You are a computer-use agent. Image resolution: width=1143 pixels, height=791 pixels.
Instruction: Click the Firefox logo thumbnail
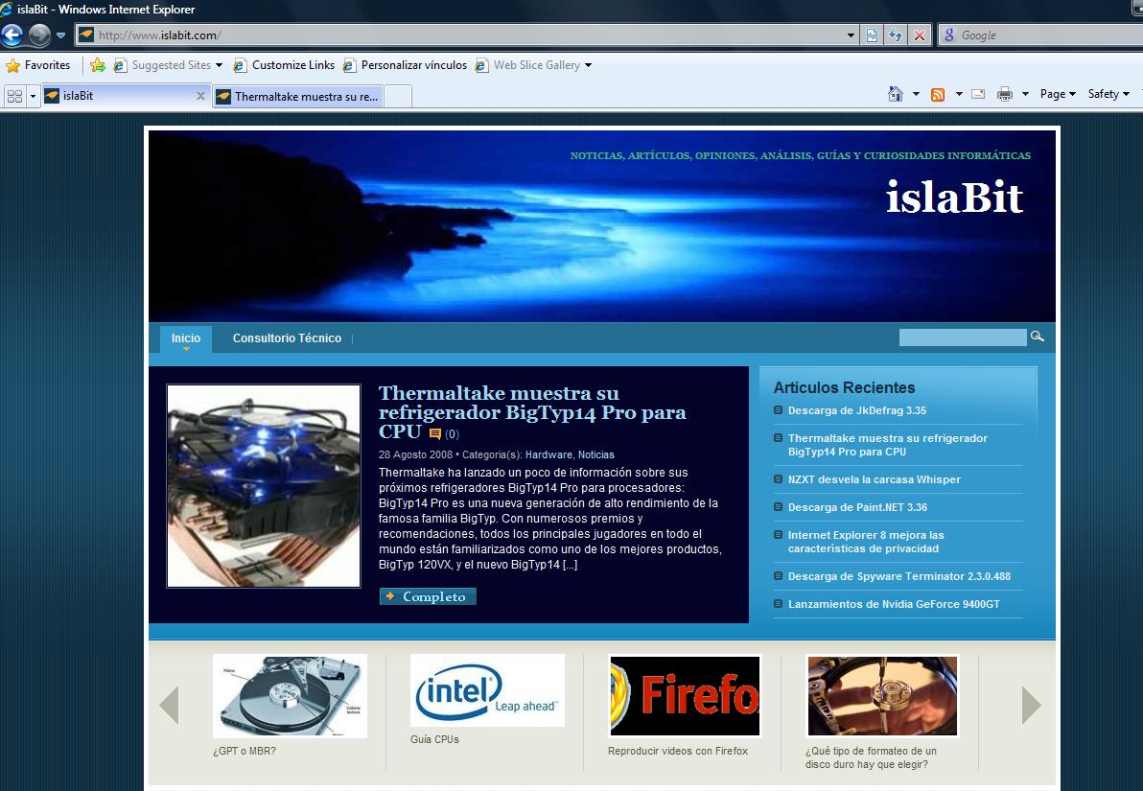tap(686, 695)
